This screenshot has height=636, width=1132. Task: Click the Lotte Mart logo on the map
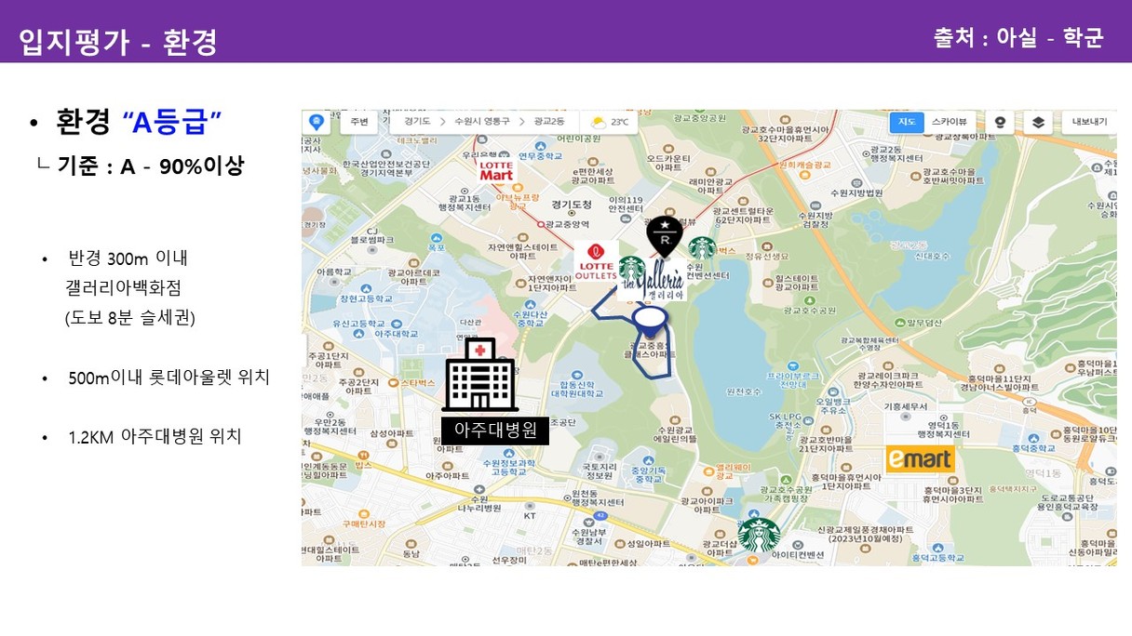(x=496, y=170)
